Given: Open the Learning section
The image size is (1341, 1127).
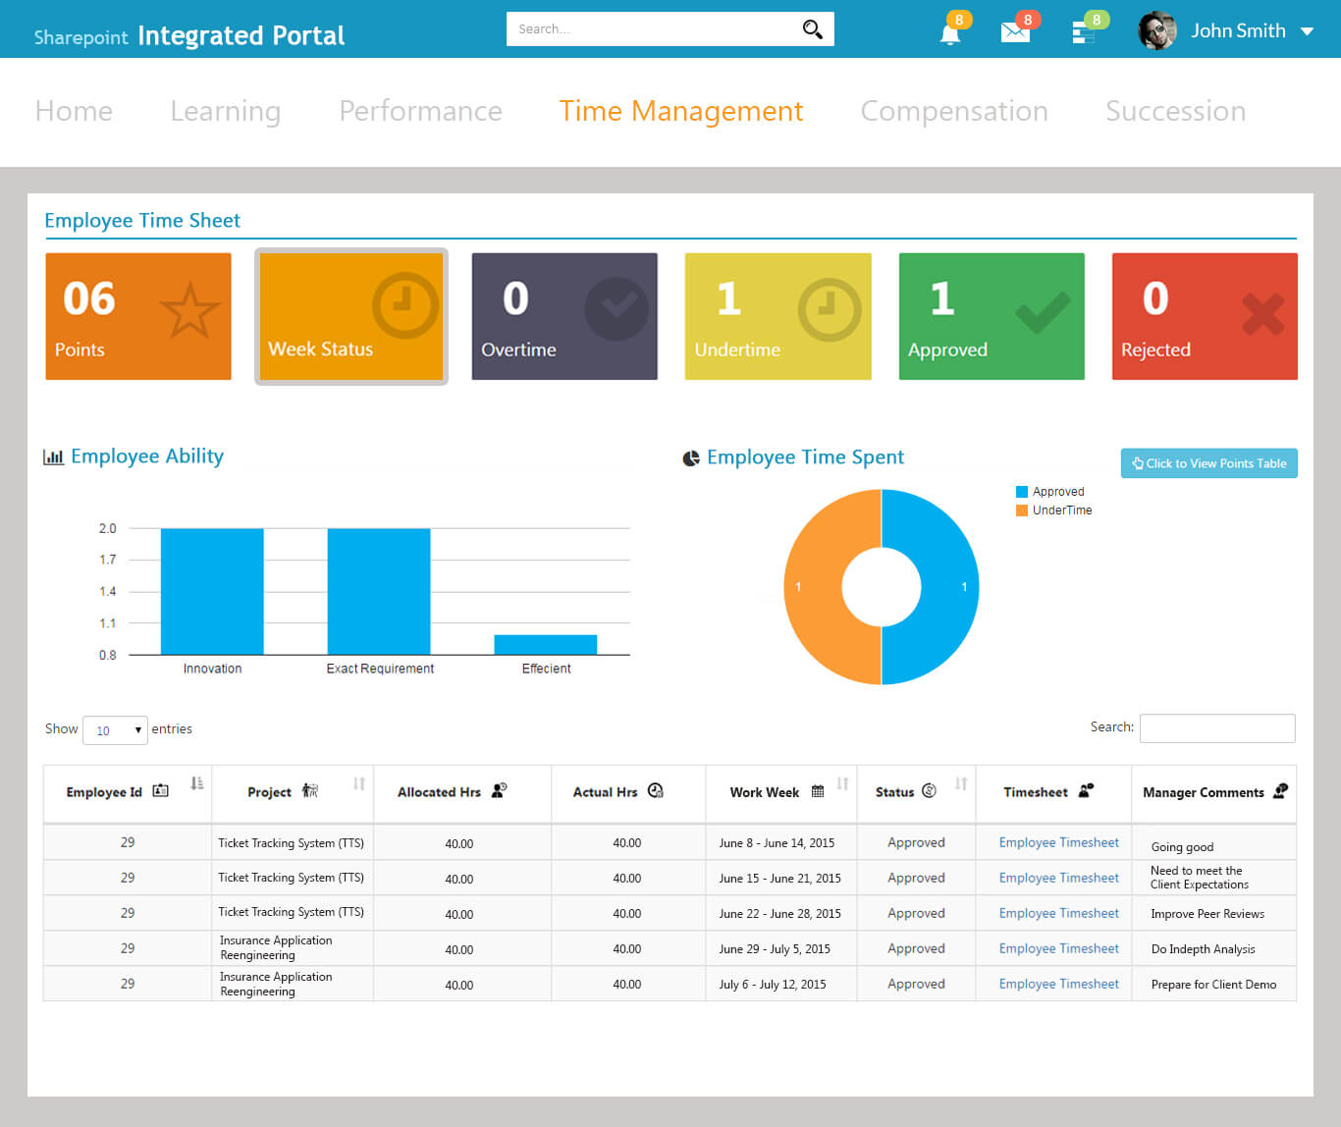Looking at the screenshot, I should pos(225,111).
